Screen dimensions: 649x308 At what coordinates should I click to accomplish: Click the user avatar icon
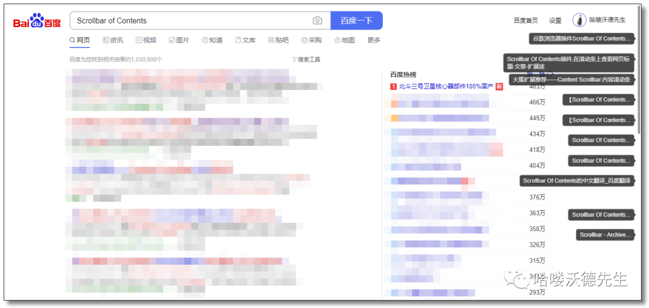coord(579,20)
